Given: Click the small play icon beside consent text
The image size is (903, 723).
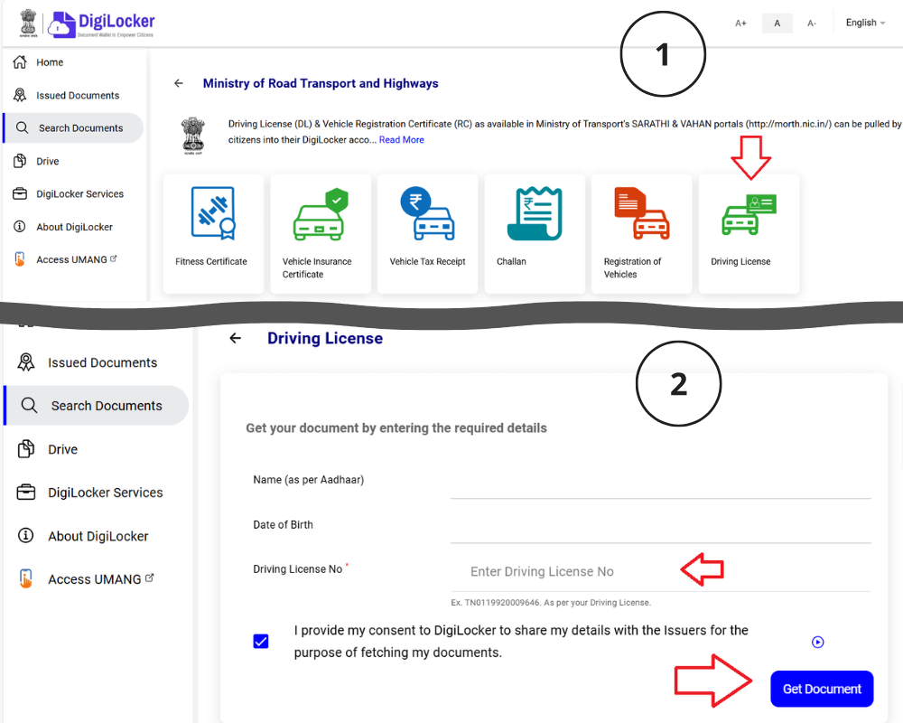Looking at the screenshot, I should tap(818, 642).
